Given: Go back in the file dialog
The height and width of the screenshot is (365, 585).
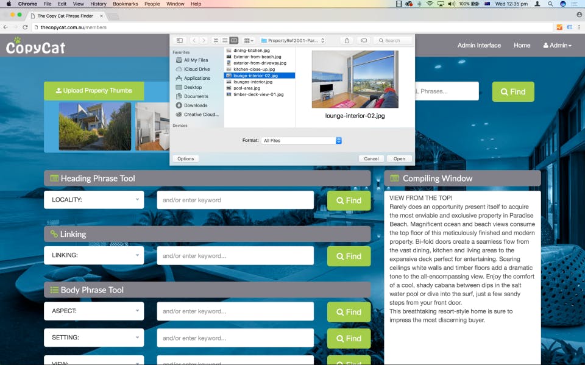Looking at the screenshot, I should [194, 40].
